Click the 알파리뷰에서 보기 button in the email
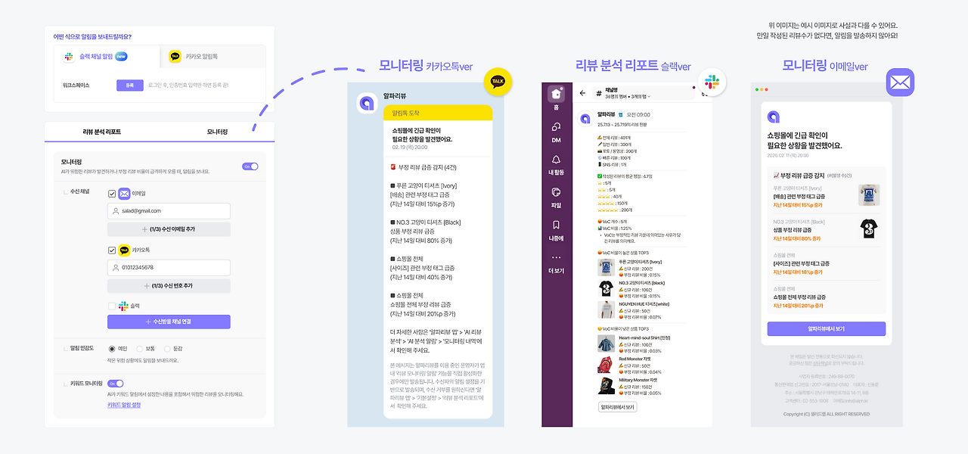This screenshot has height=454, width=968. 826,329
